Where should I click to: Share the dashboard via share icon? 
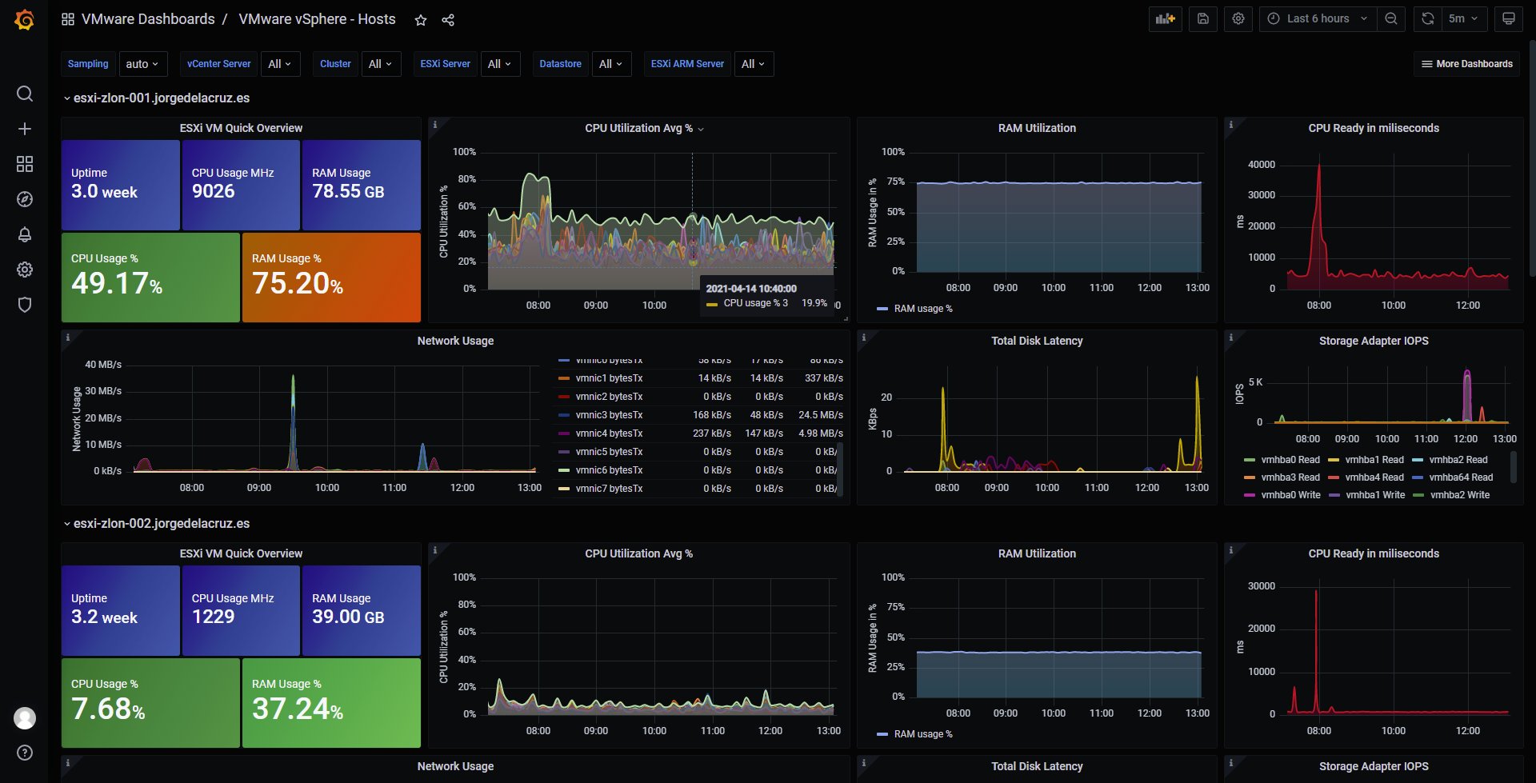pos(448,20)
